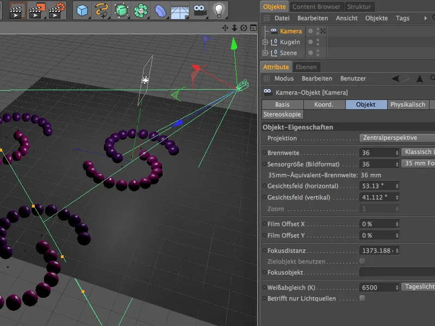Click the viewport move camera icon
This screenshot has width=435, height=326.
click(x=225, y=28)
